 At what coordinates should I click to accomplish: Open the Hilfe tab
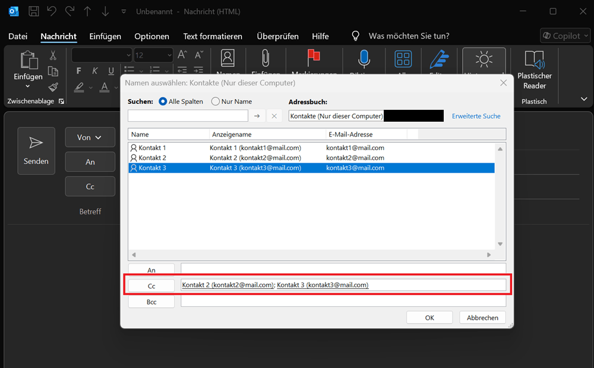[320, 36]
